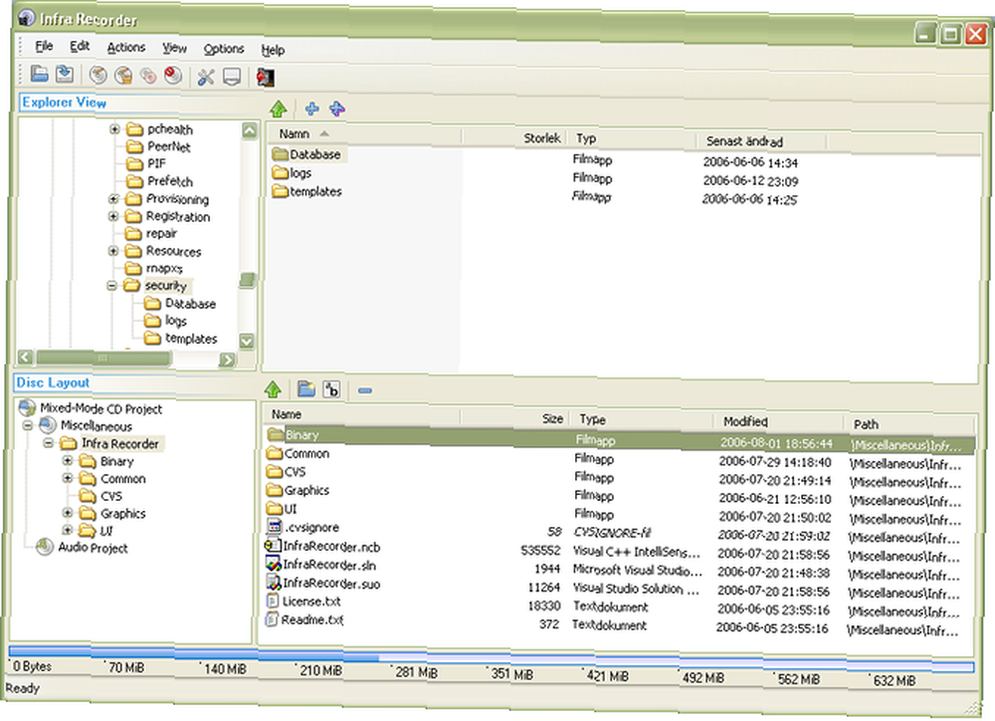Image resolution: width=995 pixels, height=721 pixels.
Task: Open the File menu
Action: click(44, 47)
